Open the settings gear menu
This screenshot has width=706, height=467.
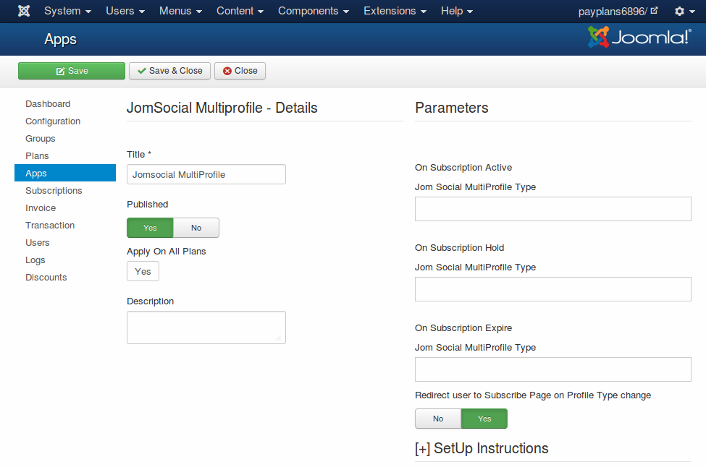click(684, 12)
